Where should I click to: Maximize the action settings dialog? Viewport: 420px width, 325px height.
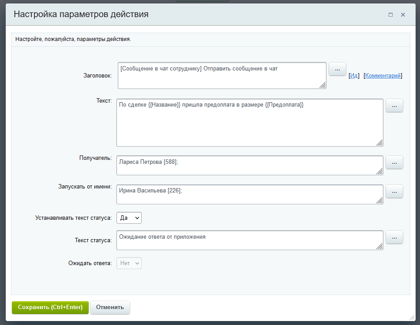pyautogui.click(x=390, y=15)
